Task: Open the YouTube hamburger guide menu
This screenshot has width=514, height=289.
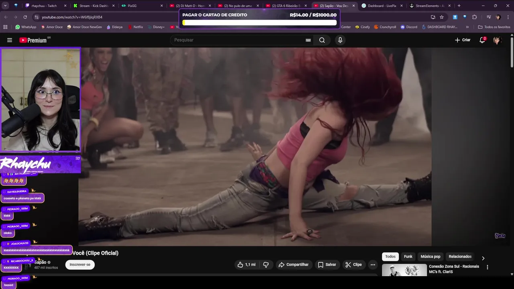Action: (10, 40)
